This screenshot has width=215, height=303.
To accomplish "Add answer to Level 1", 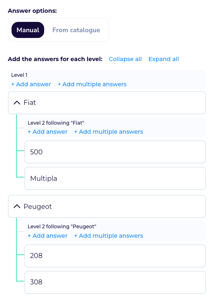I will (31, 84).
